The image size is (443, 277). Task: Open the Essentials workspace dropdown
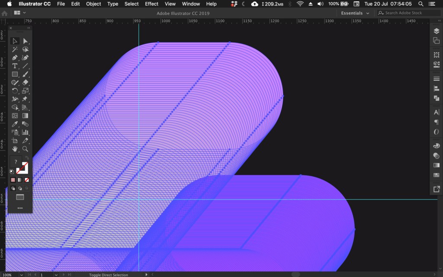tap(355, 13)
